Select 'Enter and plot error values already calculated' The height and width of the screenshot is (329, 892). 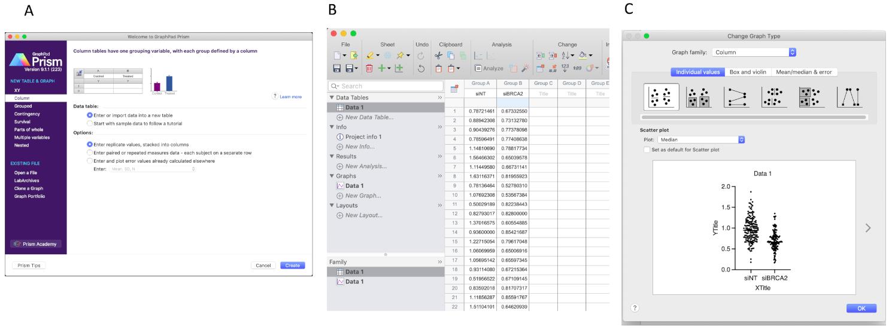(90, 161)
